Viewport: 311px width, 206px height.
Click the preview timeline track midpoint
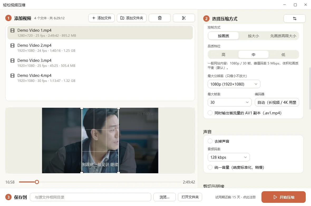(100, 182)
